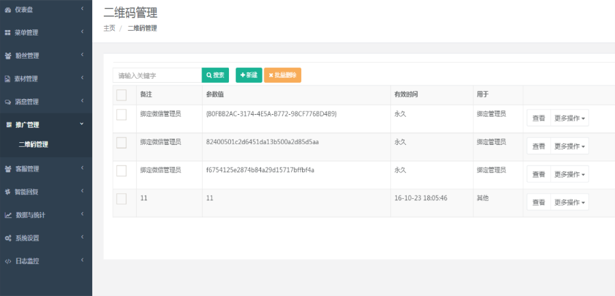Click the QR code icon beside 推广管理

tap(9, 125)
